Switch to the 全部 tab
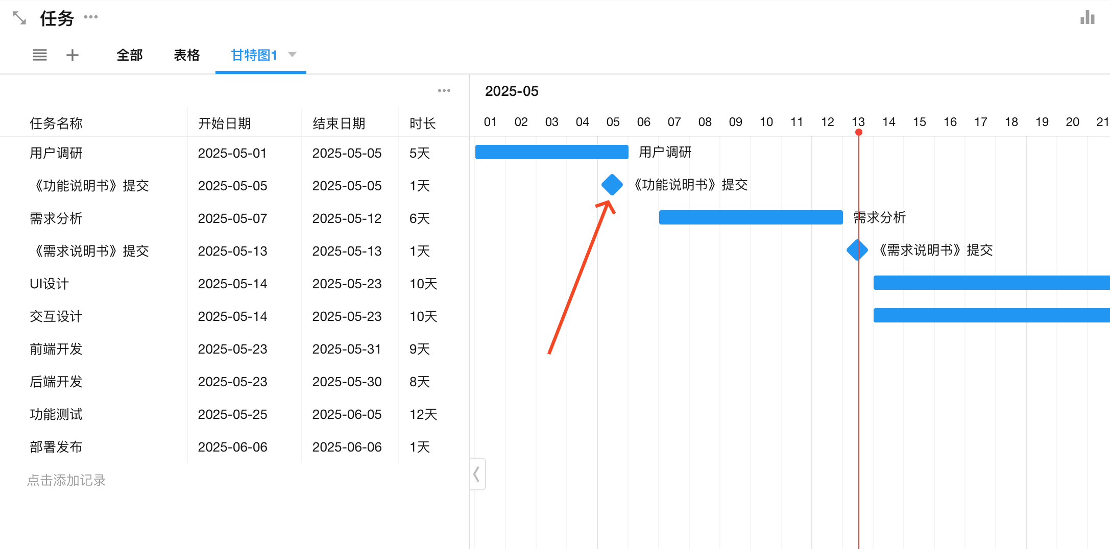The height and width of the screenshot is (549, 1110). 129,55
